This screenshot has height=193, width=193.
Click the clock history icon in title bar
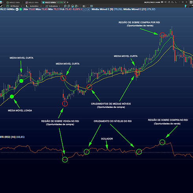pos(173,2)
